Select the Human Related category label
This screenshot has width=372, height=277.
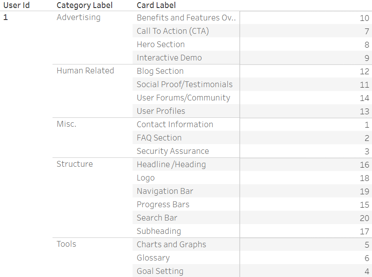85,71
